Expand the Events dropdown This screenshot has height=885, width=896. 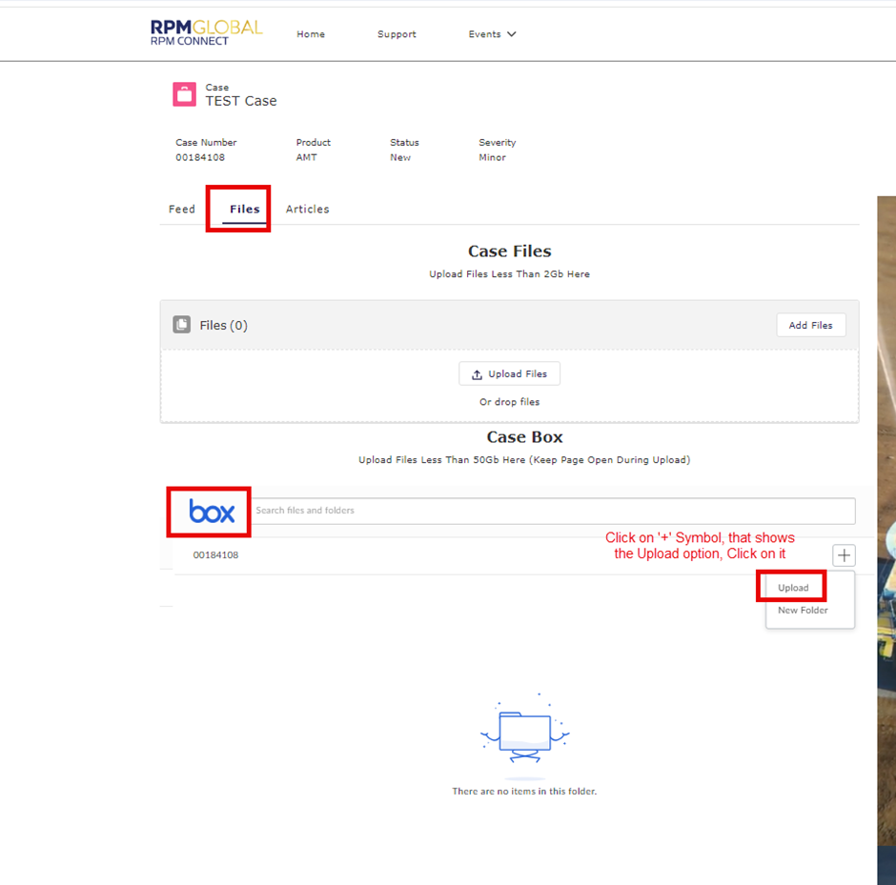click(x=493, y=33)
